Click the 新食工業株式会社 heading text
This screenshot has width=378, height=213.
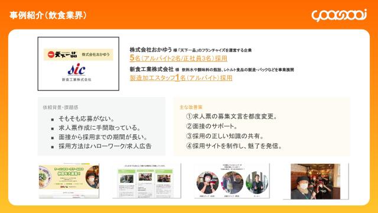[x=152, y=69]
